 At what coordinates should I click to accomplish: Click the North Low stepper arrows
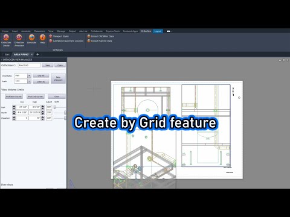click(14, 113)
